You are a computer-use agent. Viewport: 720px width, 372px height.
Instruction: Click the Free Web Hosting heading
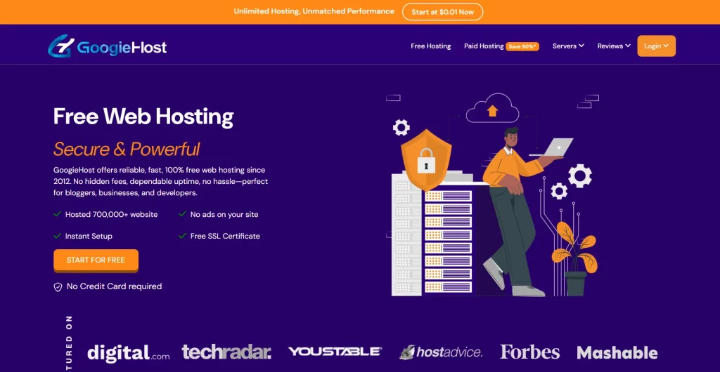(x=143, y=117)
